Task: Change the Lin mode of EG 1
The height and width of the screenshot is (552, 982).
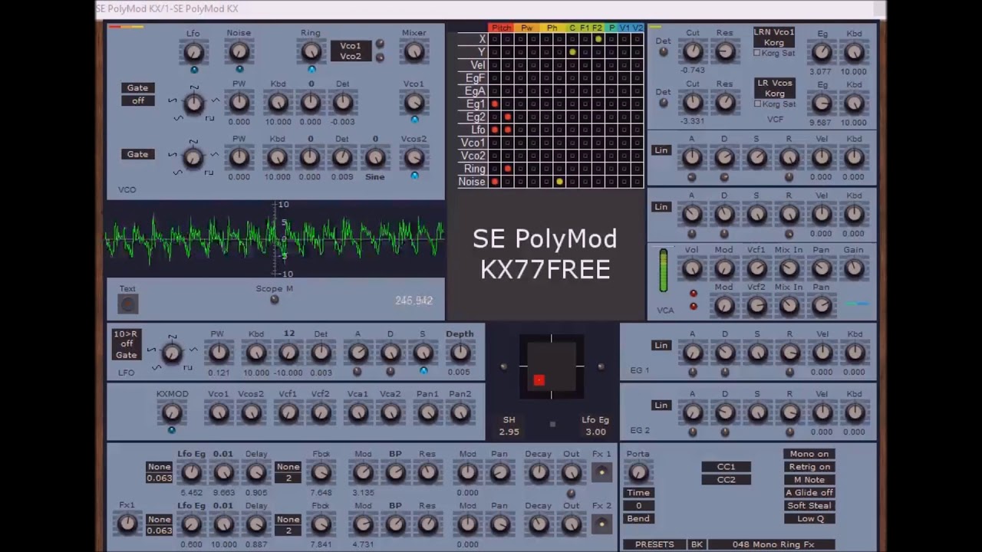Action: (661, 346)
